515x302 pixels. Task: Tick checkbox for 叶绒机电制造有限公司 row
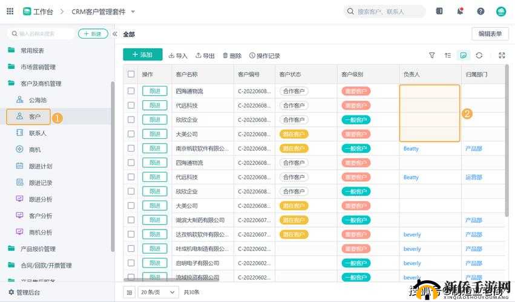click(x=131, y=249)
